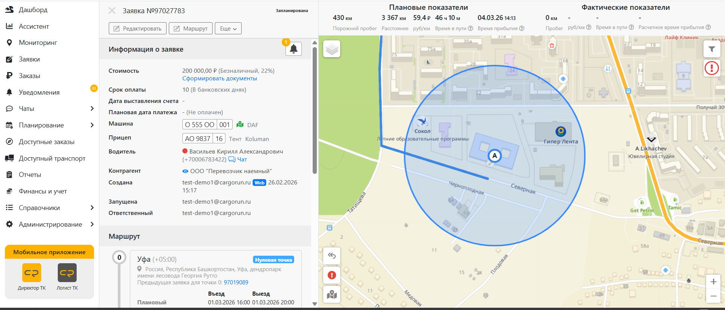Click the Администрирование gear icon
The width and height of the screenshot is (725, 310).
tap(9, 224)
